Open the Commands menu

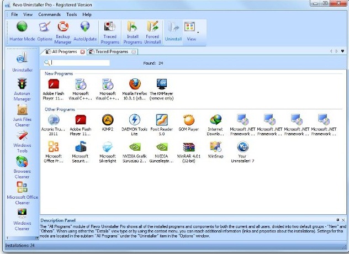click(49, 14)
